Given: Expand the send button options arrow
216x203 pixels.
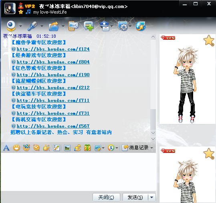Looking at the screenshot, I should (152, 197).
